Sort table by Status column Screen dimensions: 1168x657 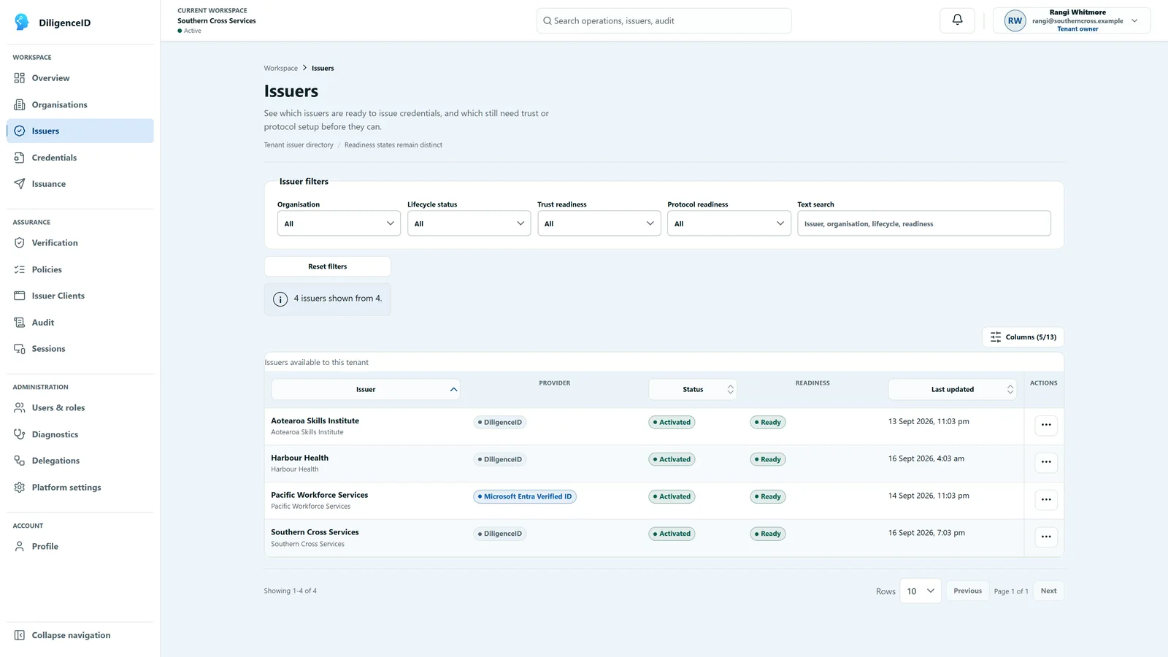693,389
